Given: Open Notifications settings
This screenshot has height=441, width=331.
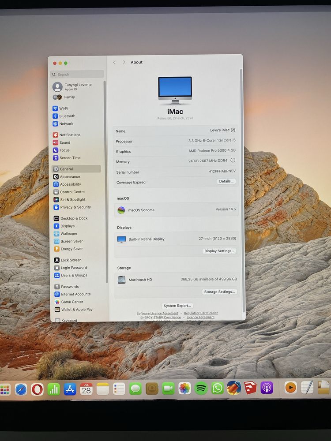Looking at the screenshot, I should pos(67,135).
